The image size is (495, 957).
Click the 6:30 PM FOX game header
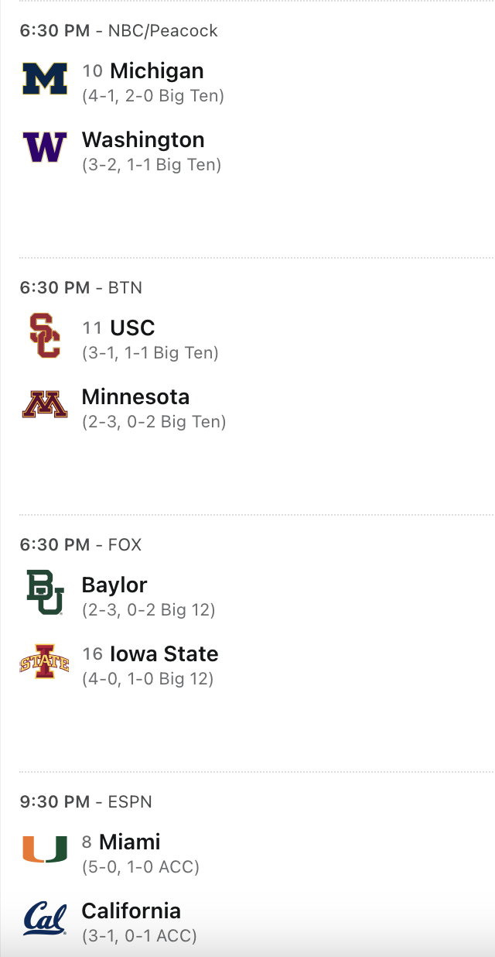click(81, 545)
